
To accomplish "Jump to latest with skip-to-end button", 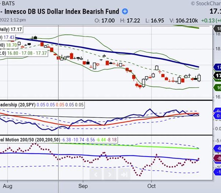I will tap(124, 175).
